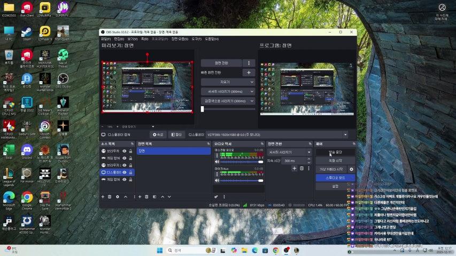Open the three-dot menu beside 화면 전환

tap(249, 63)
